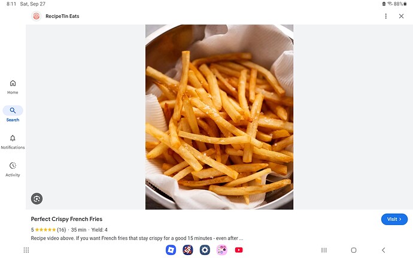Open the Perfect Crispy French Fries title
This screenshot has width=413, height=258.
[66, 219]
